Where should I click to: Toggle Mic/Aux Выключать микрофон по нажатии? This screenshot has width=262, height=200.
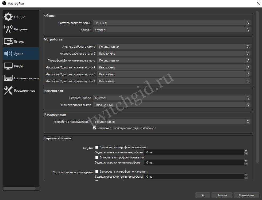tap(97, 147)
